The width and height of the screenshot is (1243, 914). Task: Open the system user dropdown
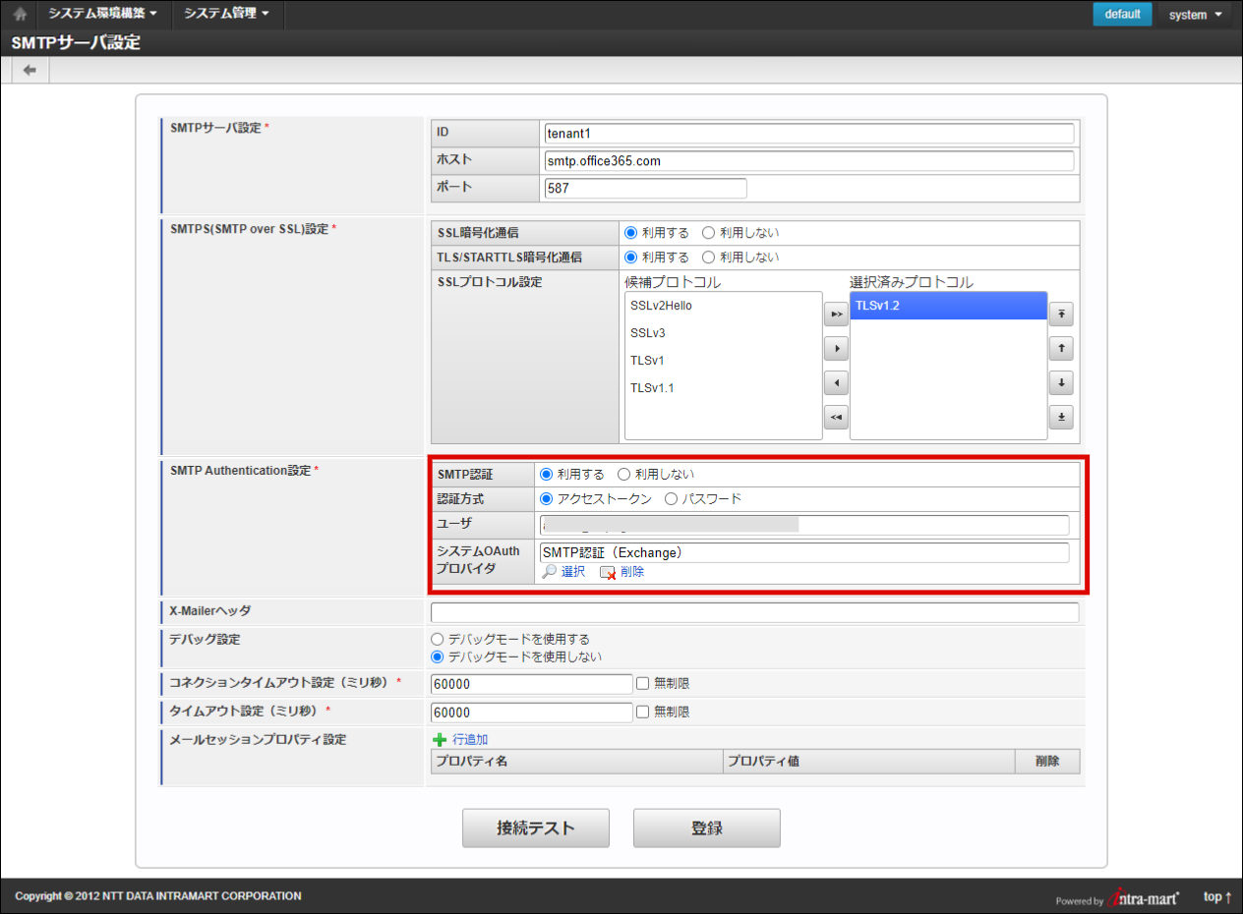(1195, 15)
